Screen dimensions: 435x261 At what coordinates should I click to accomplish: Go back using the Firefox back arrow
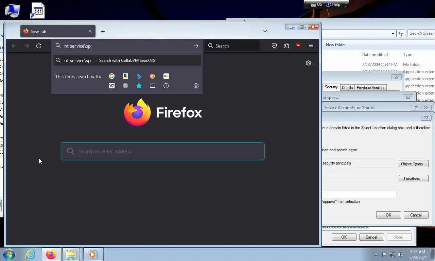tap(14, 46)
